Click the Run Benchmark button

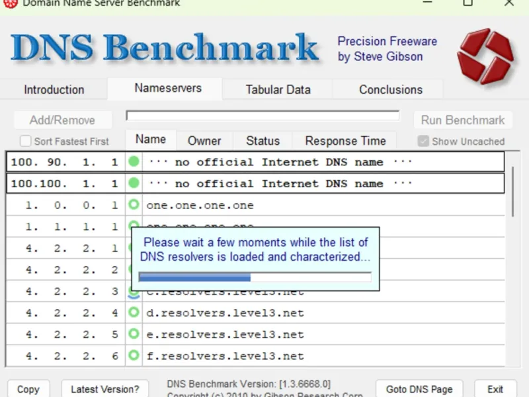click(x=463, y=120)
